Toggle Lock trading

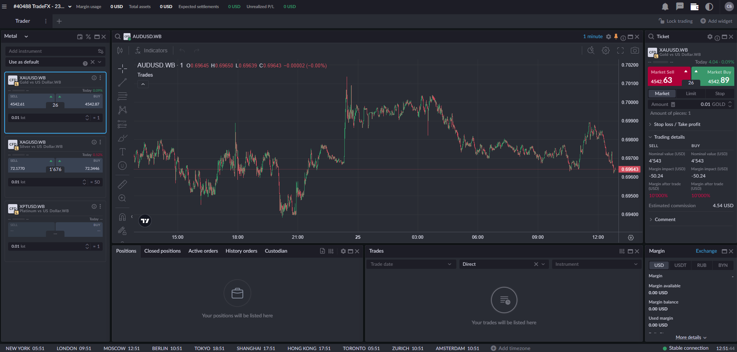point(676,21)
